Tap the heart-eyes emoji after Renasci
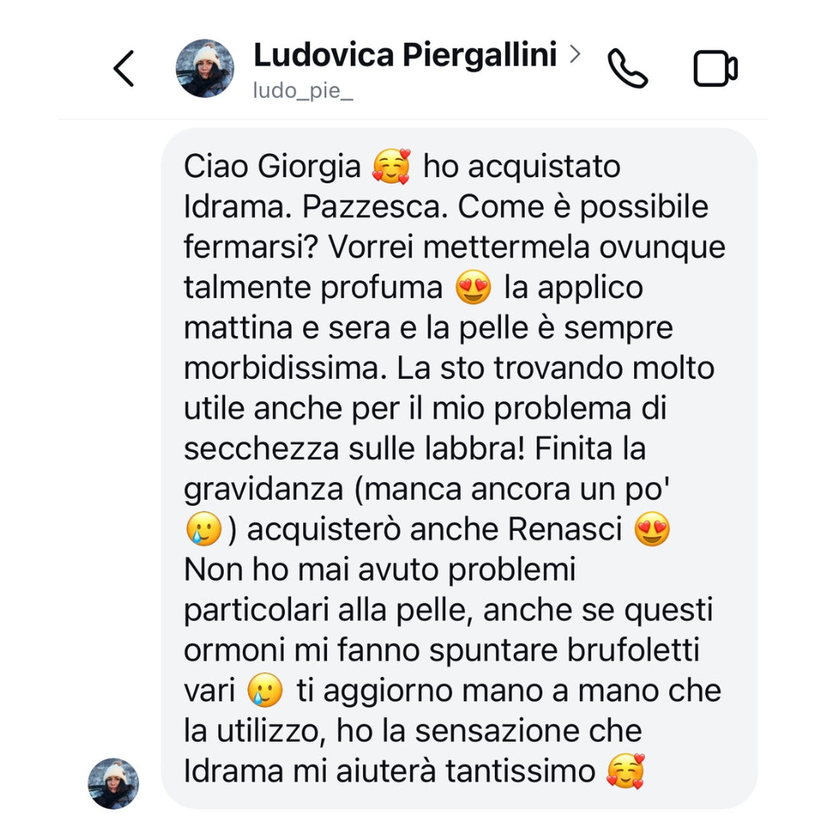The width and height of the screenshot is (825, 825). click(x=652, y=529)
